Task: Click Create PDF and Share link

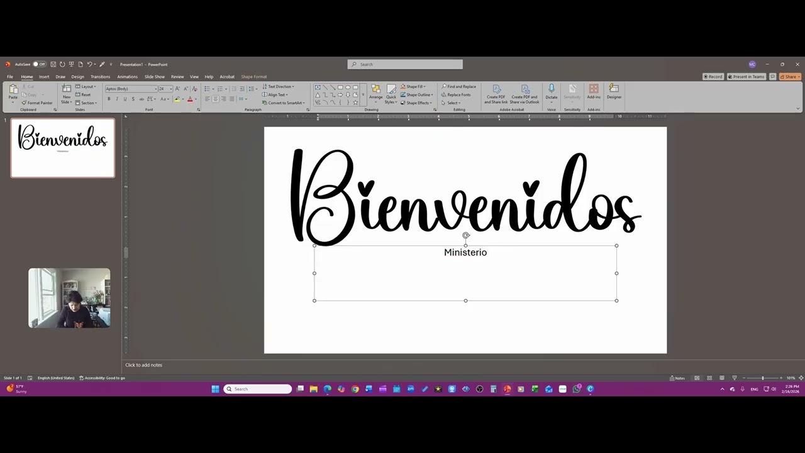Action: click(496, 94)
